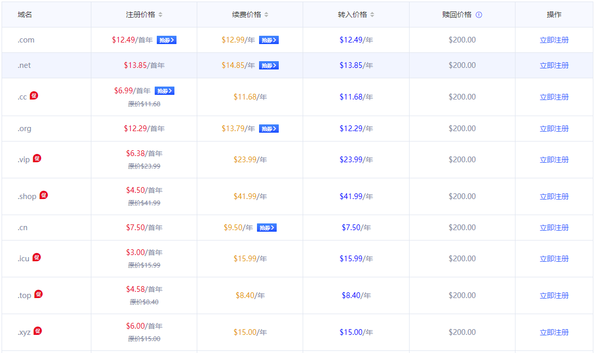597x353 pixels.
Task: Register .org domain via 立即注册 link
Action: coord(554,129)
